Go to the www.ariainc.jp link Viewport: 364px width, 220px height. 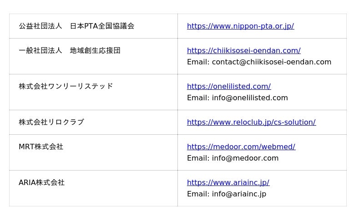pyautogui.click(x=228, y=183)
